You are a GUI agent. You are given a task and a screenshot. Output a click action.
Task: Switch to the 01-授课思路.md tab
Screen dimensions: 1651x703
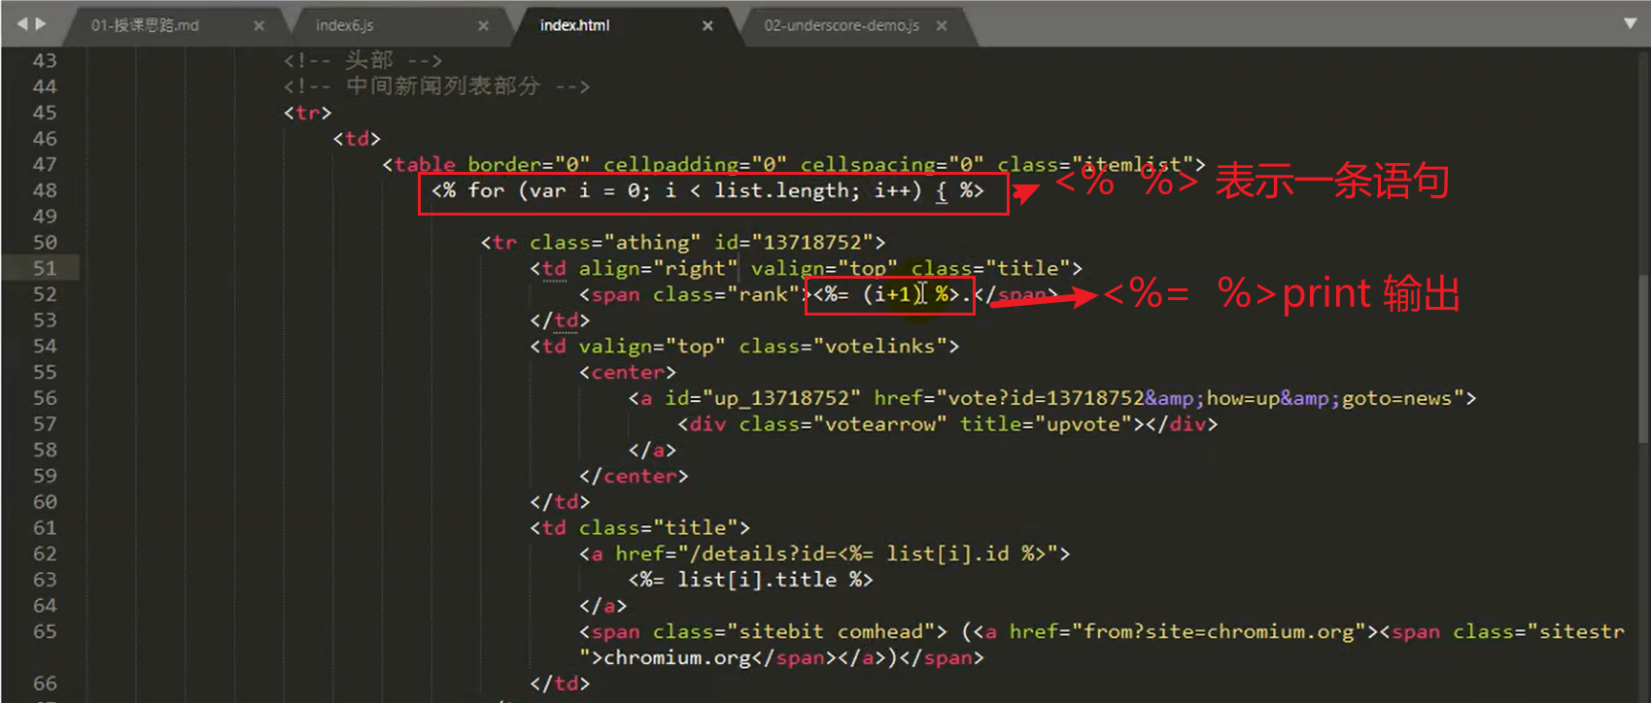[145, 25]
